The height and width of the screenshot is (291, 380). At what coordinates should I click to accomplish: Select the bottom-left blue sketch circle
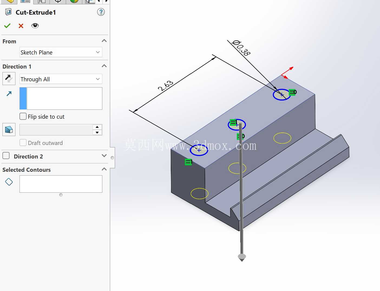[x=199, y=150]
